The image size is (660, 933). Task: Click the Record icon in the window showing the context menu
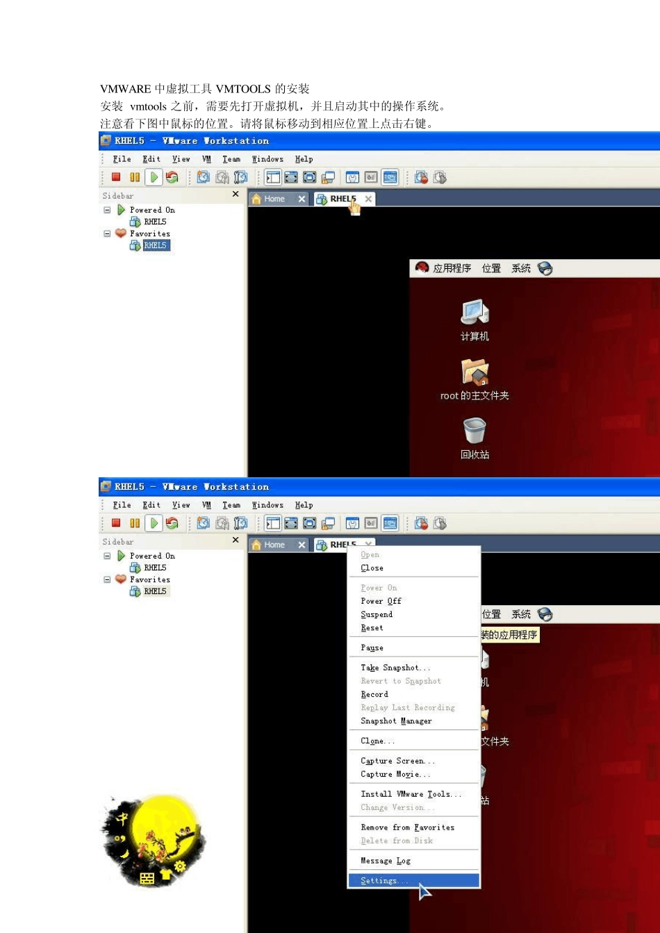tap(421, 523)
